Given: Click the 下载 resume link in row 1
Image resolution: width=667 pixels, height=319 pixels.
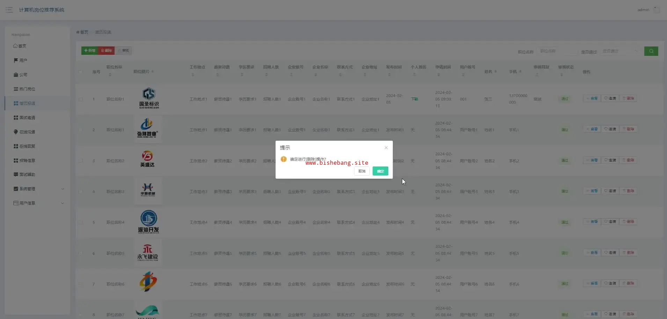Looking at the screenshot, I should point(415,99).
